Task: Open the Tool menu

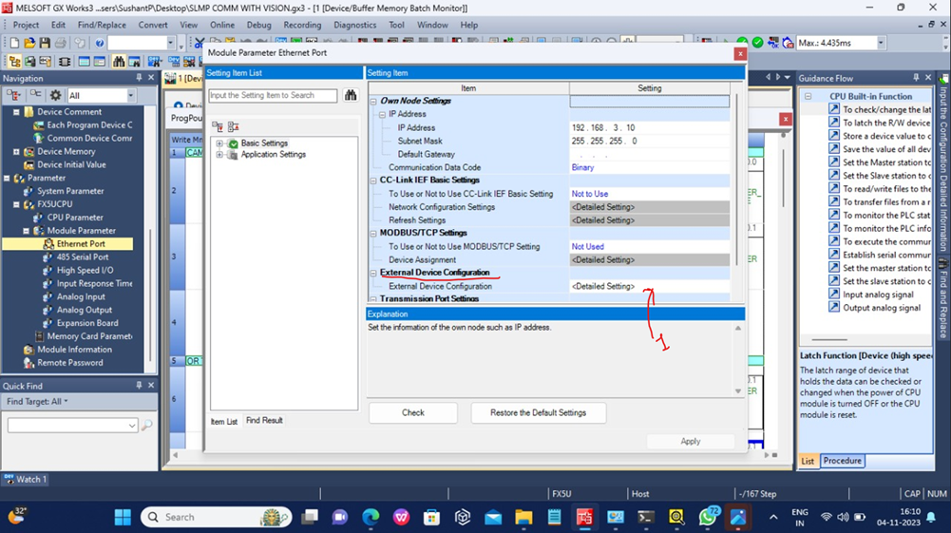Action: [397, 25]
